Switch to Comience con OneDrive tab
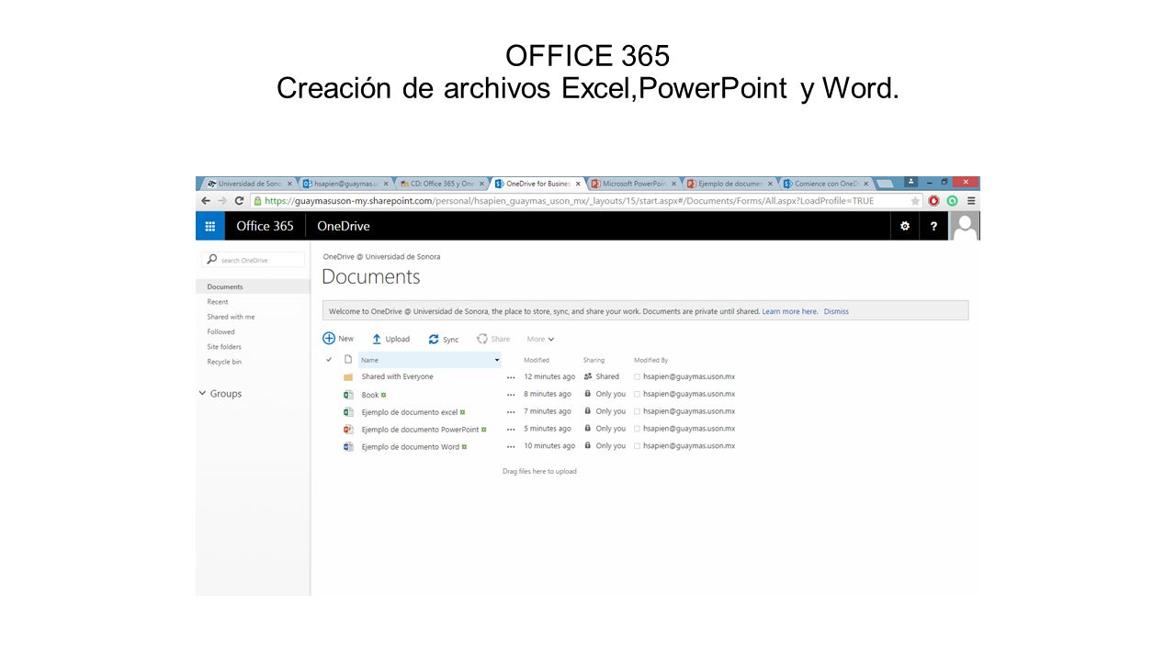The image size is (1176, 661). coord(825,184)
